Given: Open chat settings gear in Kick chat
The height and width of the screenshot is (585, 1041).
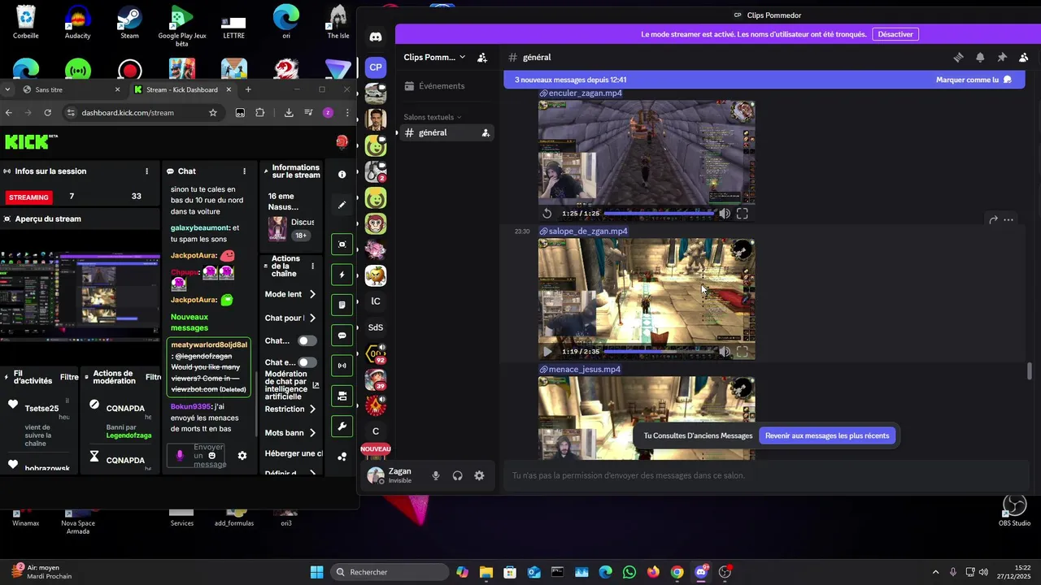Looking at the screenshot, I should tap(242, 456).
